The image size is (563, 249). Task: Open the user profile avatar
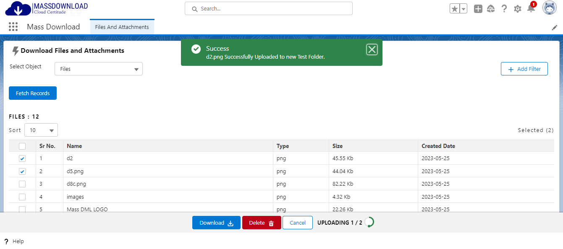pos(549,8)
